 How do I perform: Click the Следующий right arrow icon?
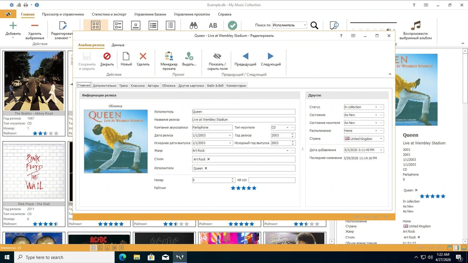[x=271, y=56]
